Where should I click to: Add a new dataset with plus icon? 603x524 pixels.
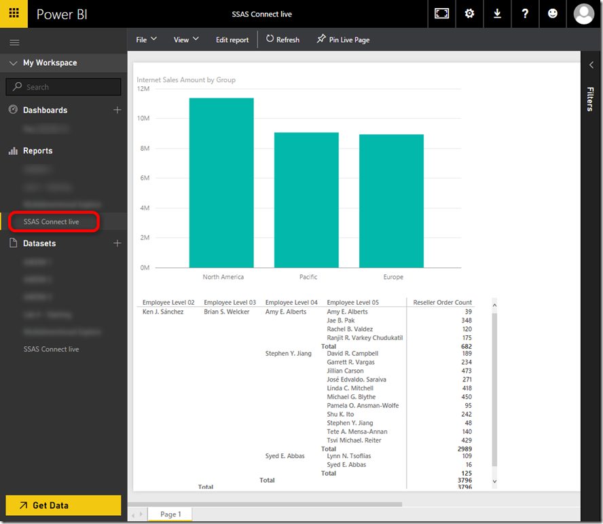tap(117, 243)
